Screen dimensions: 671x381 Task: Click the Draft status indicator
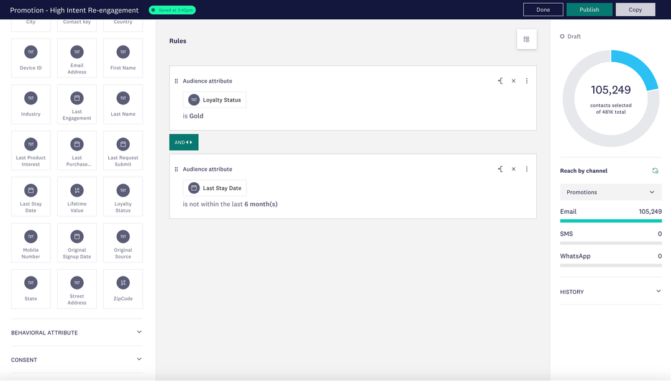point(570,36)
